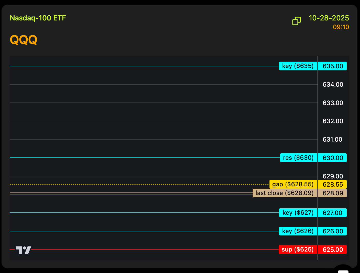This screenshot has height=273, width=360.
Task: Select the last close ($628.09) label
Action: 285,193
